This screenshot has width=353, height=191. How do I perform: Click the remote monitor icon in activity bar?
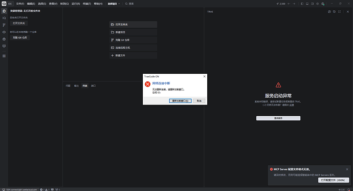coord(4,46)
